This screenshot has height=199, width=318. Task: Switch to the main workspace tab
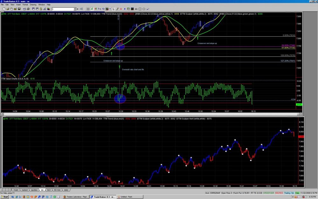(x=16, y=190)
